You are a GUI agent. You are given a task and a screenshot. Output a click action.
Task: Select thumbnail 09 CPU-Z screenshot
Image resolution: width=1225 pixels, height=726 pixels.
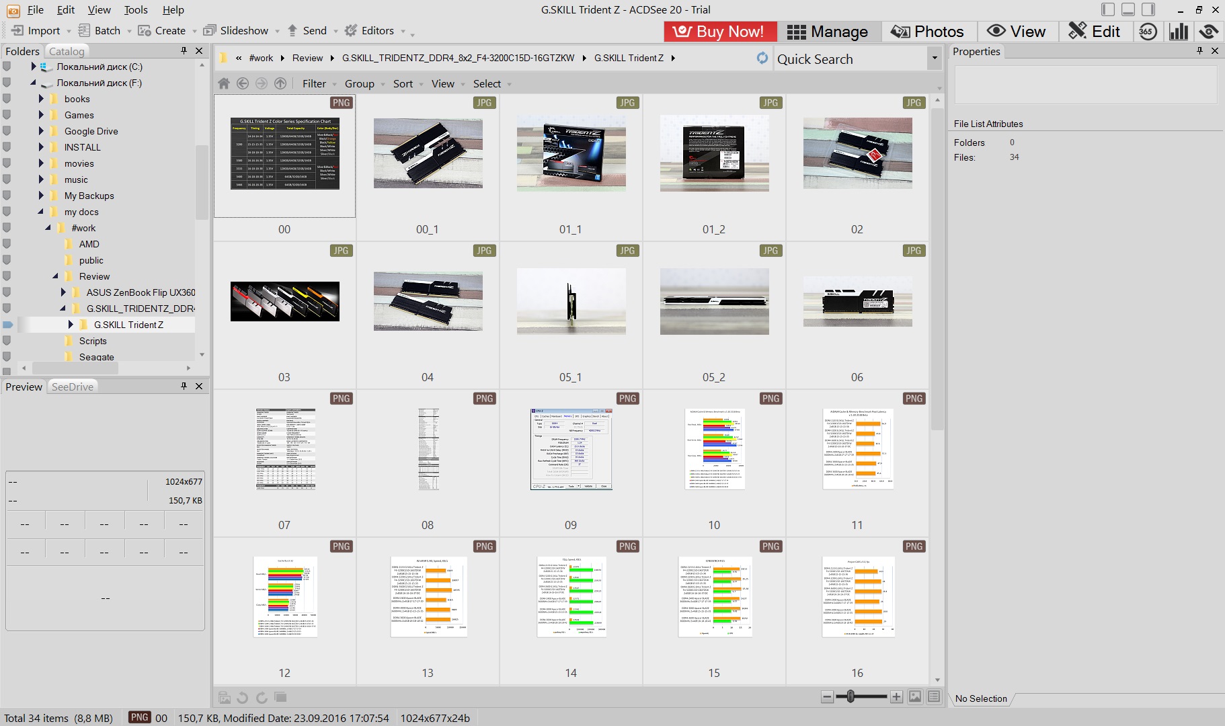tap(571, 448)
